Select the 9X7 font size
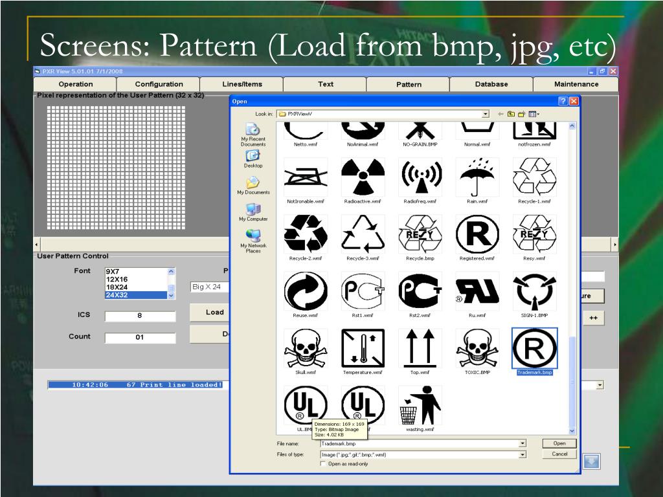663x497 pixels. (x=136, y=271)
